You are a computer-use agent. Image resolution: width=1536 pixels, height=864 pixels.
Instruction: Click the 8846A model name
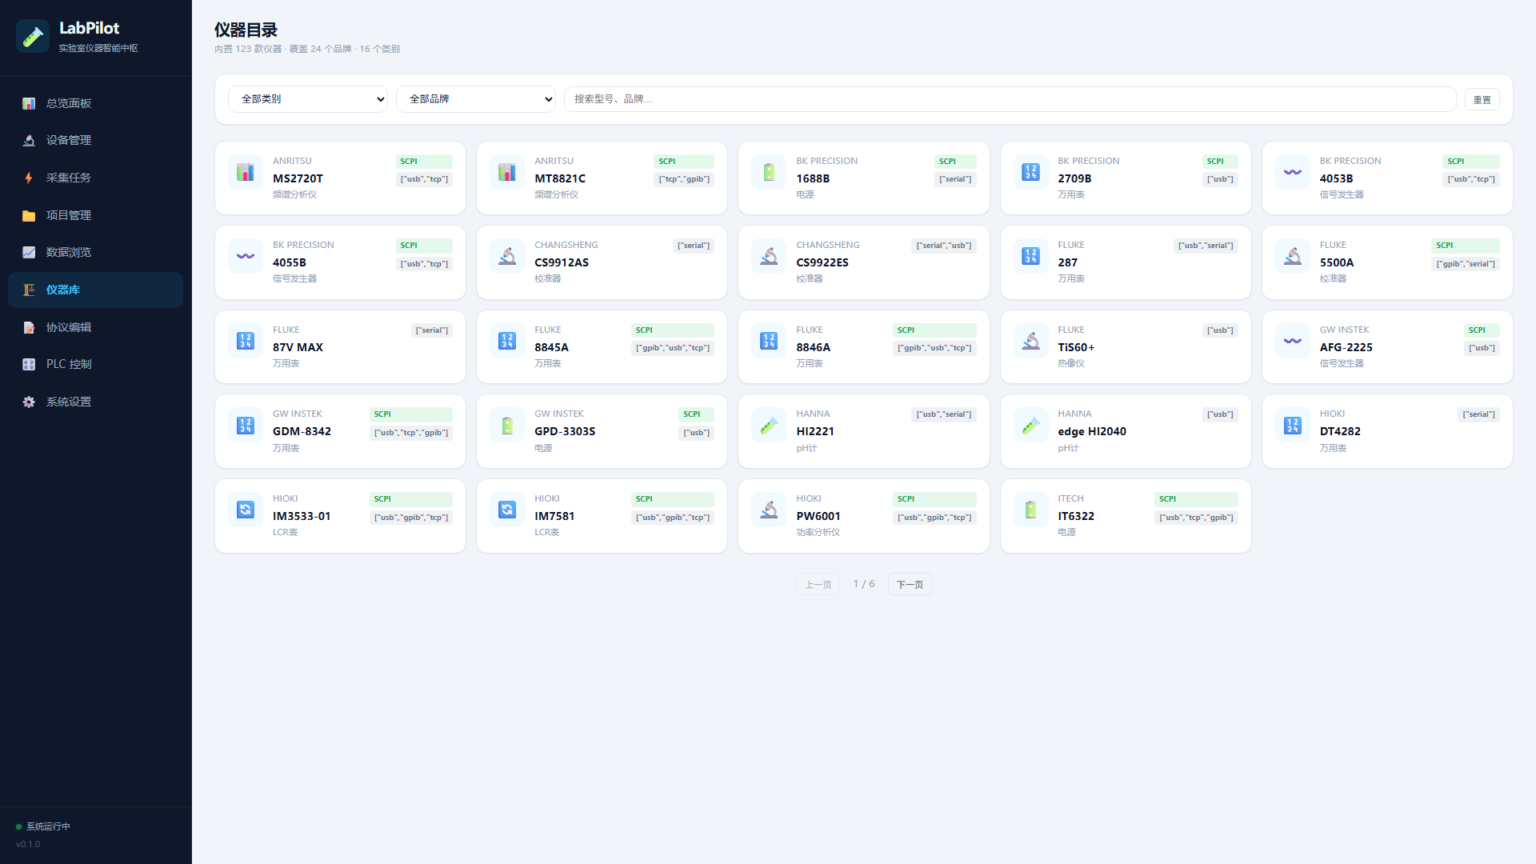(814, 347)
